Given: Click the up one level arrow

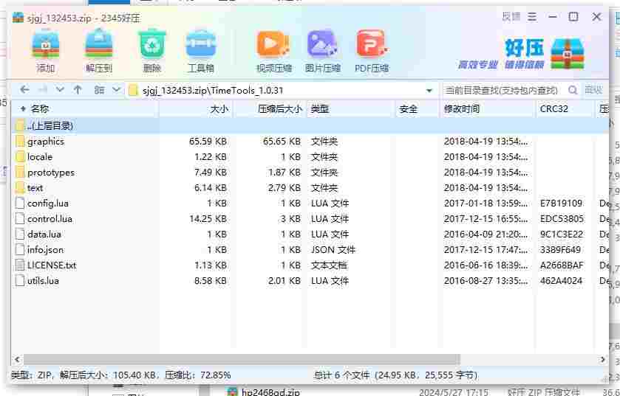Looking at the screenshot, I should point(78,90).
